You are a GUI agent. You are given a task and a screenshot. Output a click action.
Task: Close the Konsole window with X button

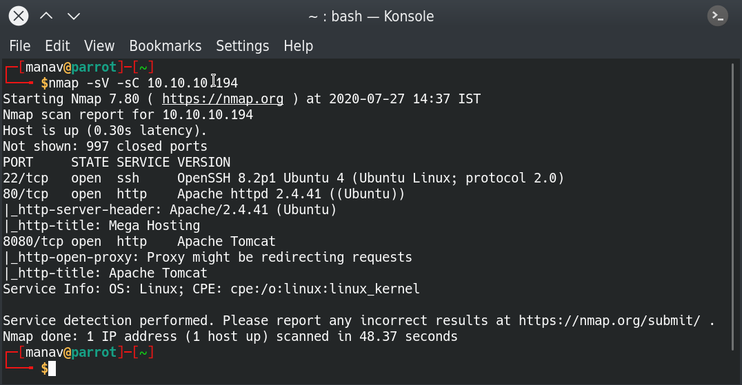pyautogui.click(x=19, y=16)
